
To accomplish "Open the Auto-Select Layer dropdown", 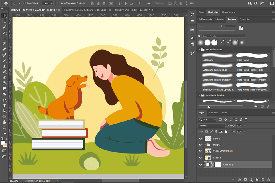I will (48, 3).
